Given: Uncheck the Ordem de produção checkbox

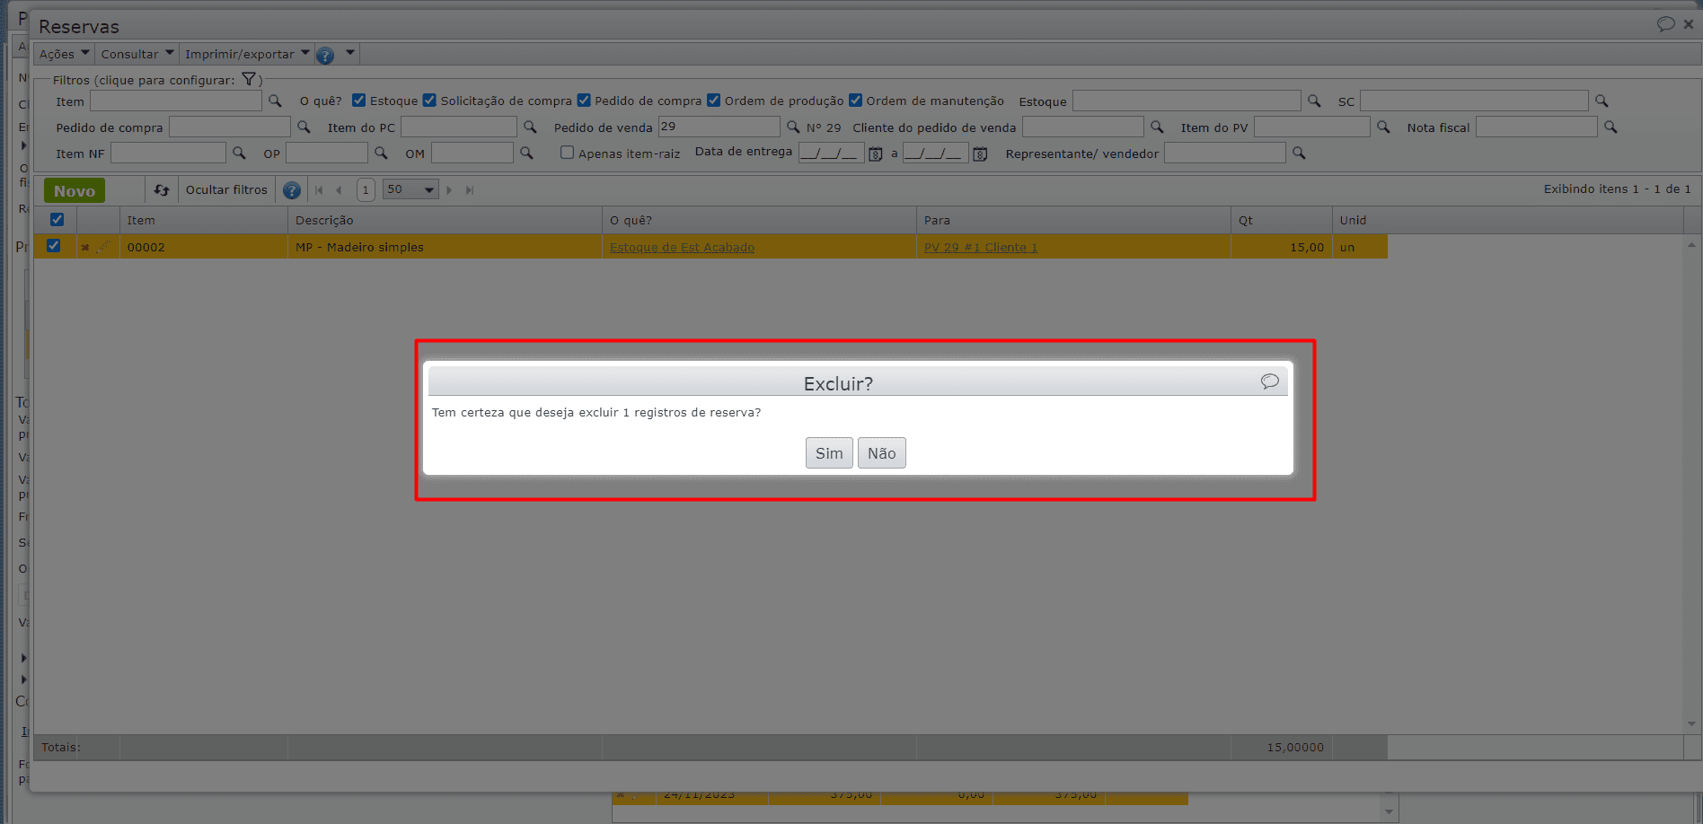Looking at the screenshot, I should click(714, 101).
